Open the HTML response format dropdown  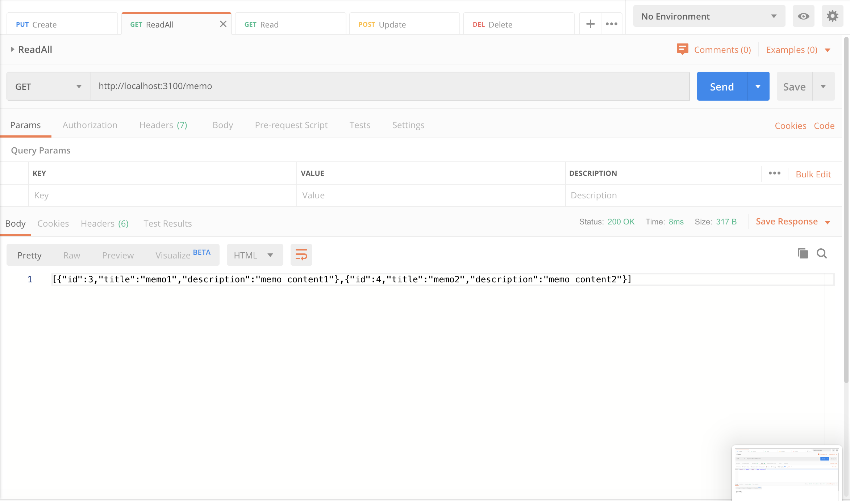tap(254, 255)
